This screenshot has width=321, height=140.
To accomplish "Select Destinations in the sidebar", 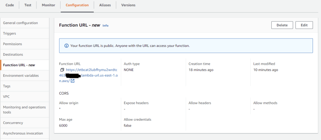I will [x=24, y=55].
